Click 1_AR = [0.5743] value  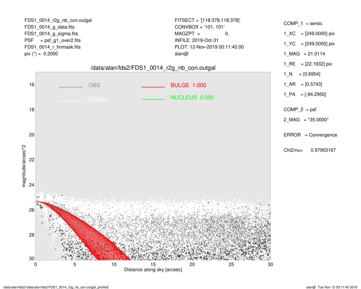tap(303, 84)
